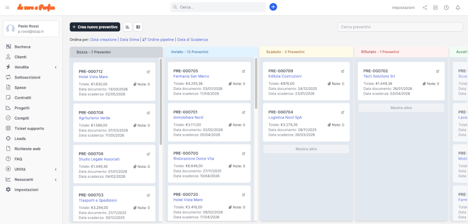Click the Crea nuovo preventivo button

[x=95, y=27]
